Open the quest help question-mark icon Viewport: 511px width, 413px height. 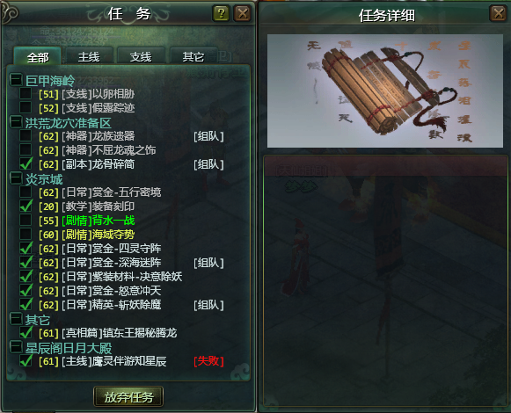(222, 14)
